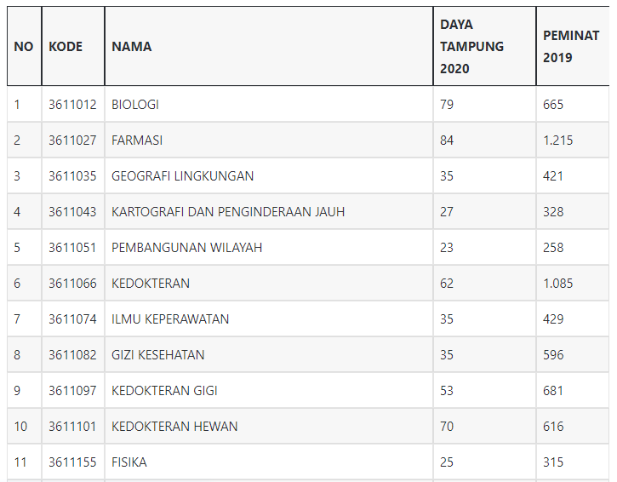Screen dimensions: 617x482
Task: Select the ILMU KEPERAWATAN cell
Action: pyautogui.click(x=170, y=319)
